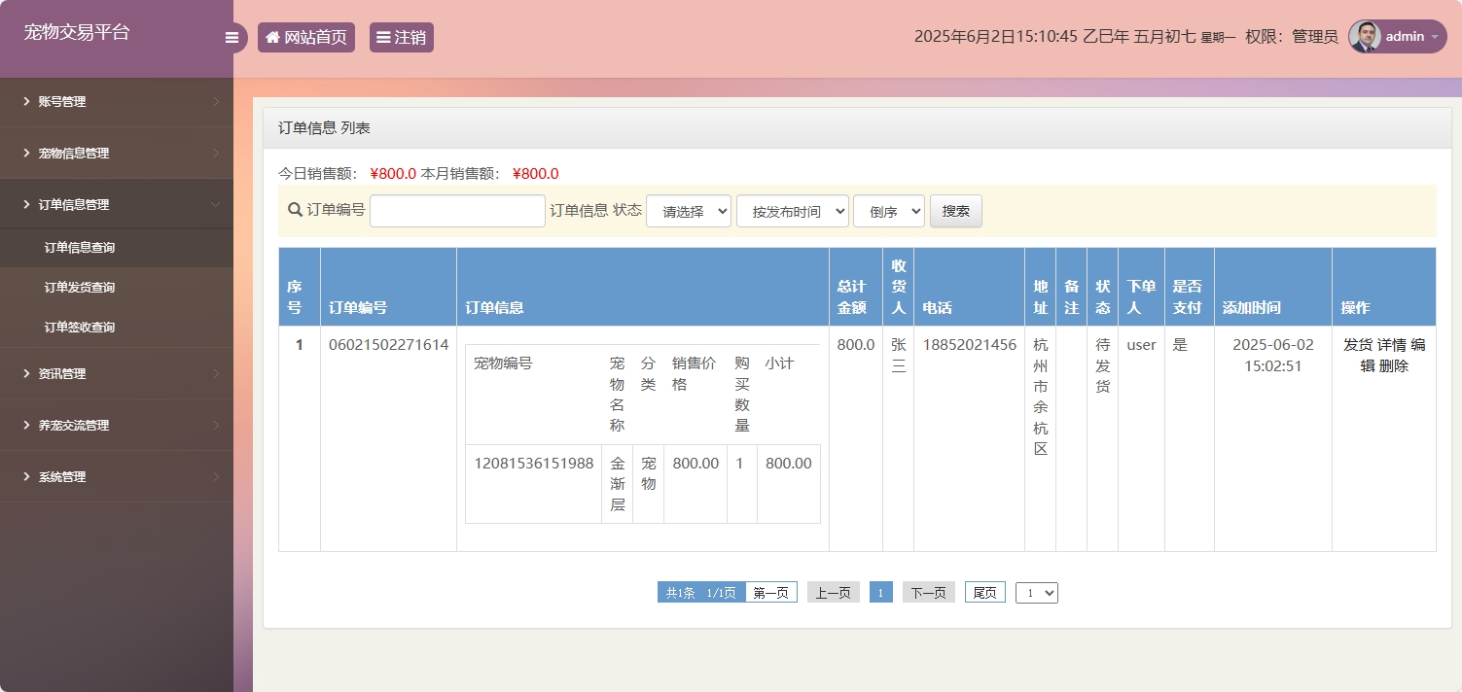
Task: Click the 发货 ship link in order row
Action: tap(1357, 345)
